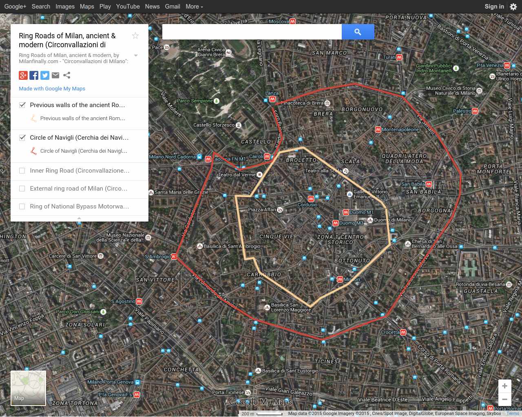Click the search magnifier button
This screenshot has height=417, width=522.
coord(358,31)
